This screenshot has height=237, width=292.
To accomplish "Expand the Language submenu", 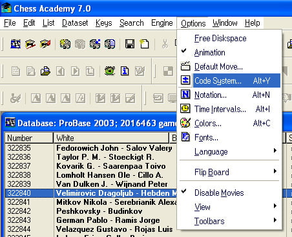I will click(229, 151).
